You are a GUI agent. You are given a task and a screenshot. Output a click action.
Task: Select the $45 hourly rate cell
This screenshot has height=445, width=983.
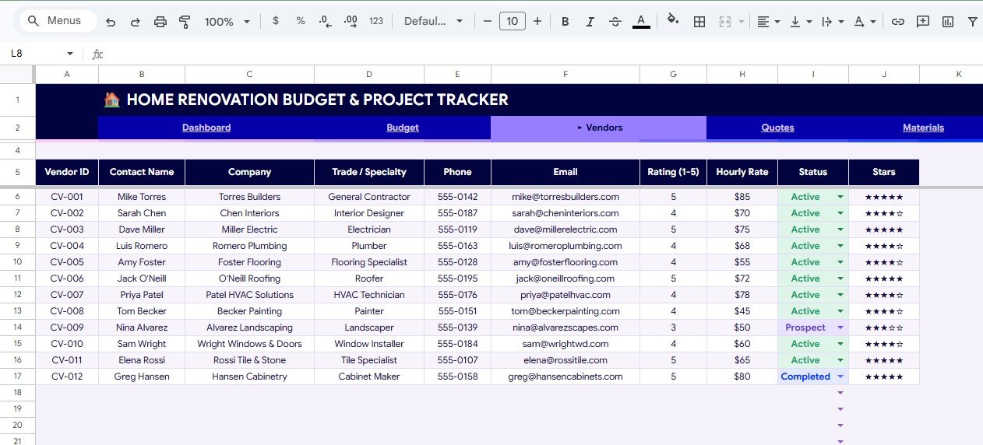click(742, 311)
